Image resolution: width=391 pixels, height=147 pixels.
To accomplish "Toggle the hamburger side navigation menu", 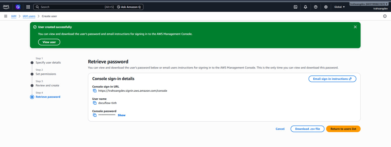I will (x=6, y=16).
